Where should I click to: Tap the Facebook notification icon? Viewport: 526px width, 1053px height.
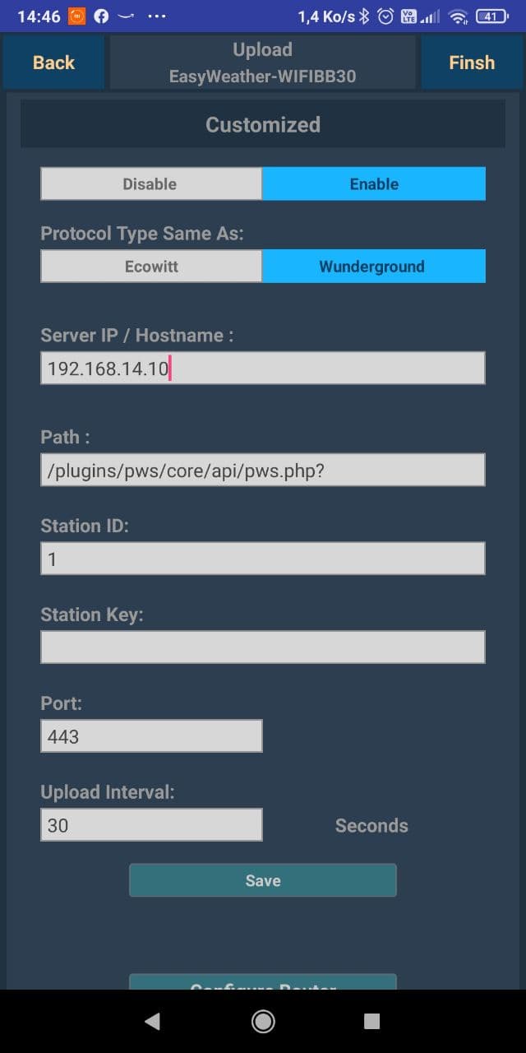[102, 16]
